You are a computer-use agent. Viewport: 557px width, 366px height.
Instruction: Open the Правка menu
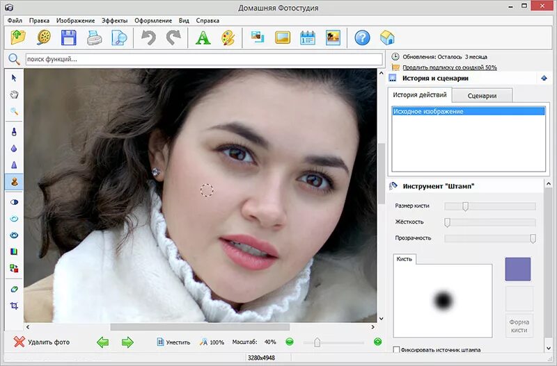point(39,21)
